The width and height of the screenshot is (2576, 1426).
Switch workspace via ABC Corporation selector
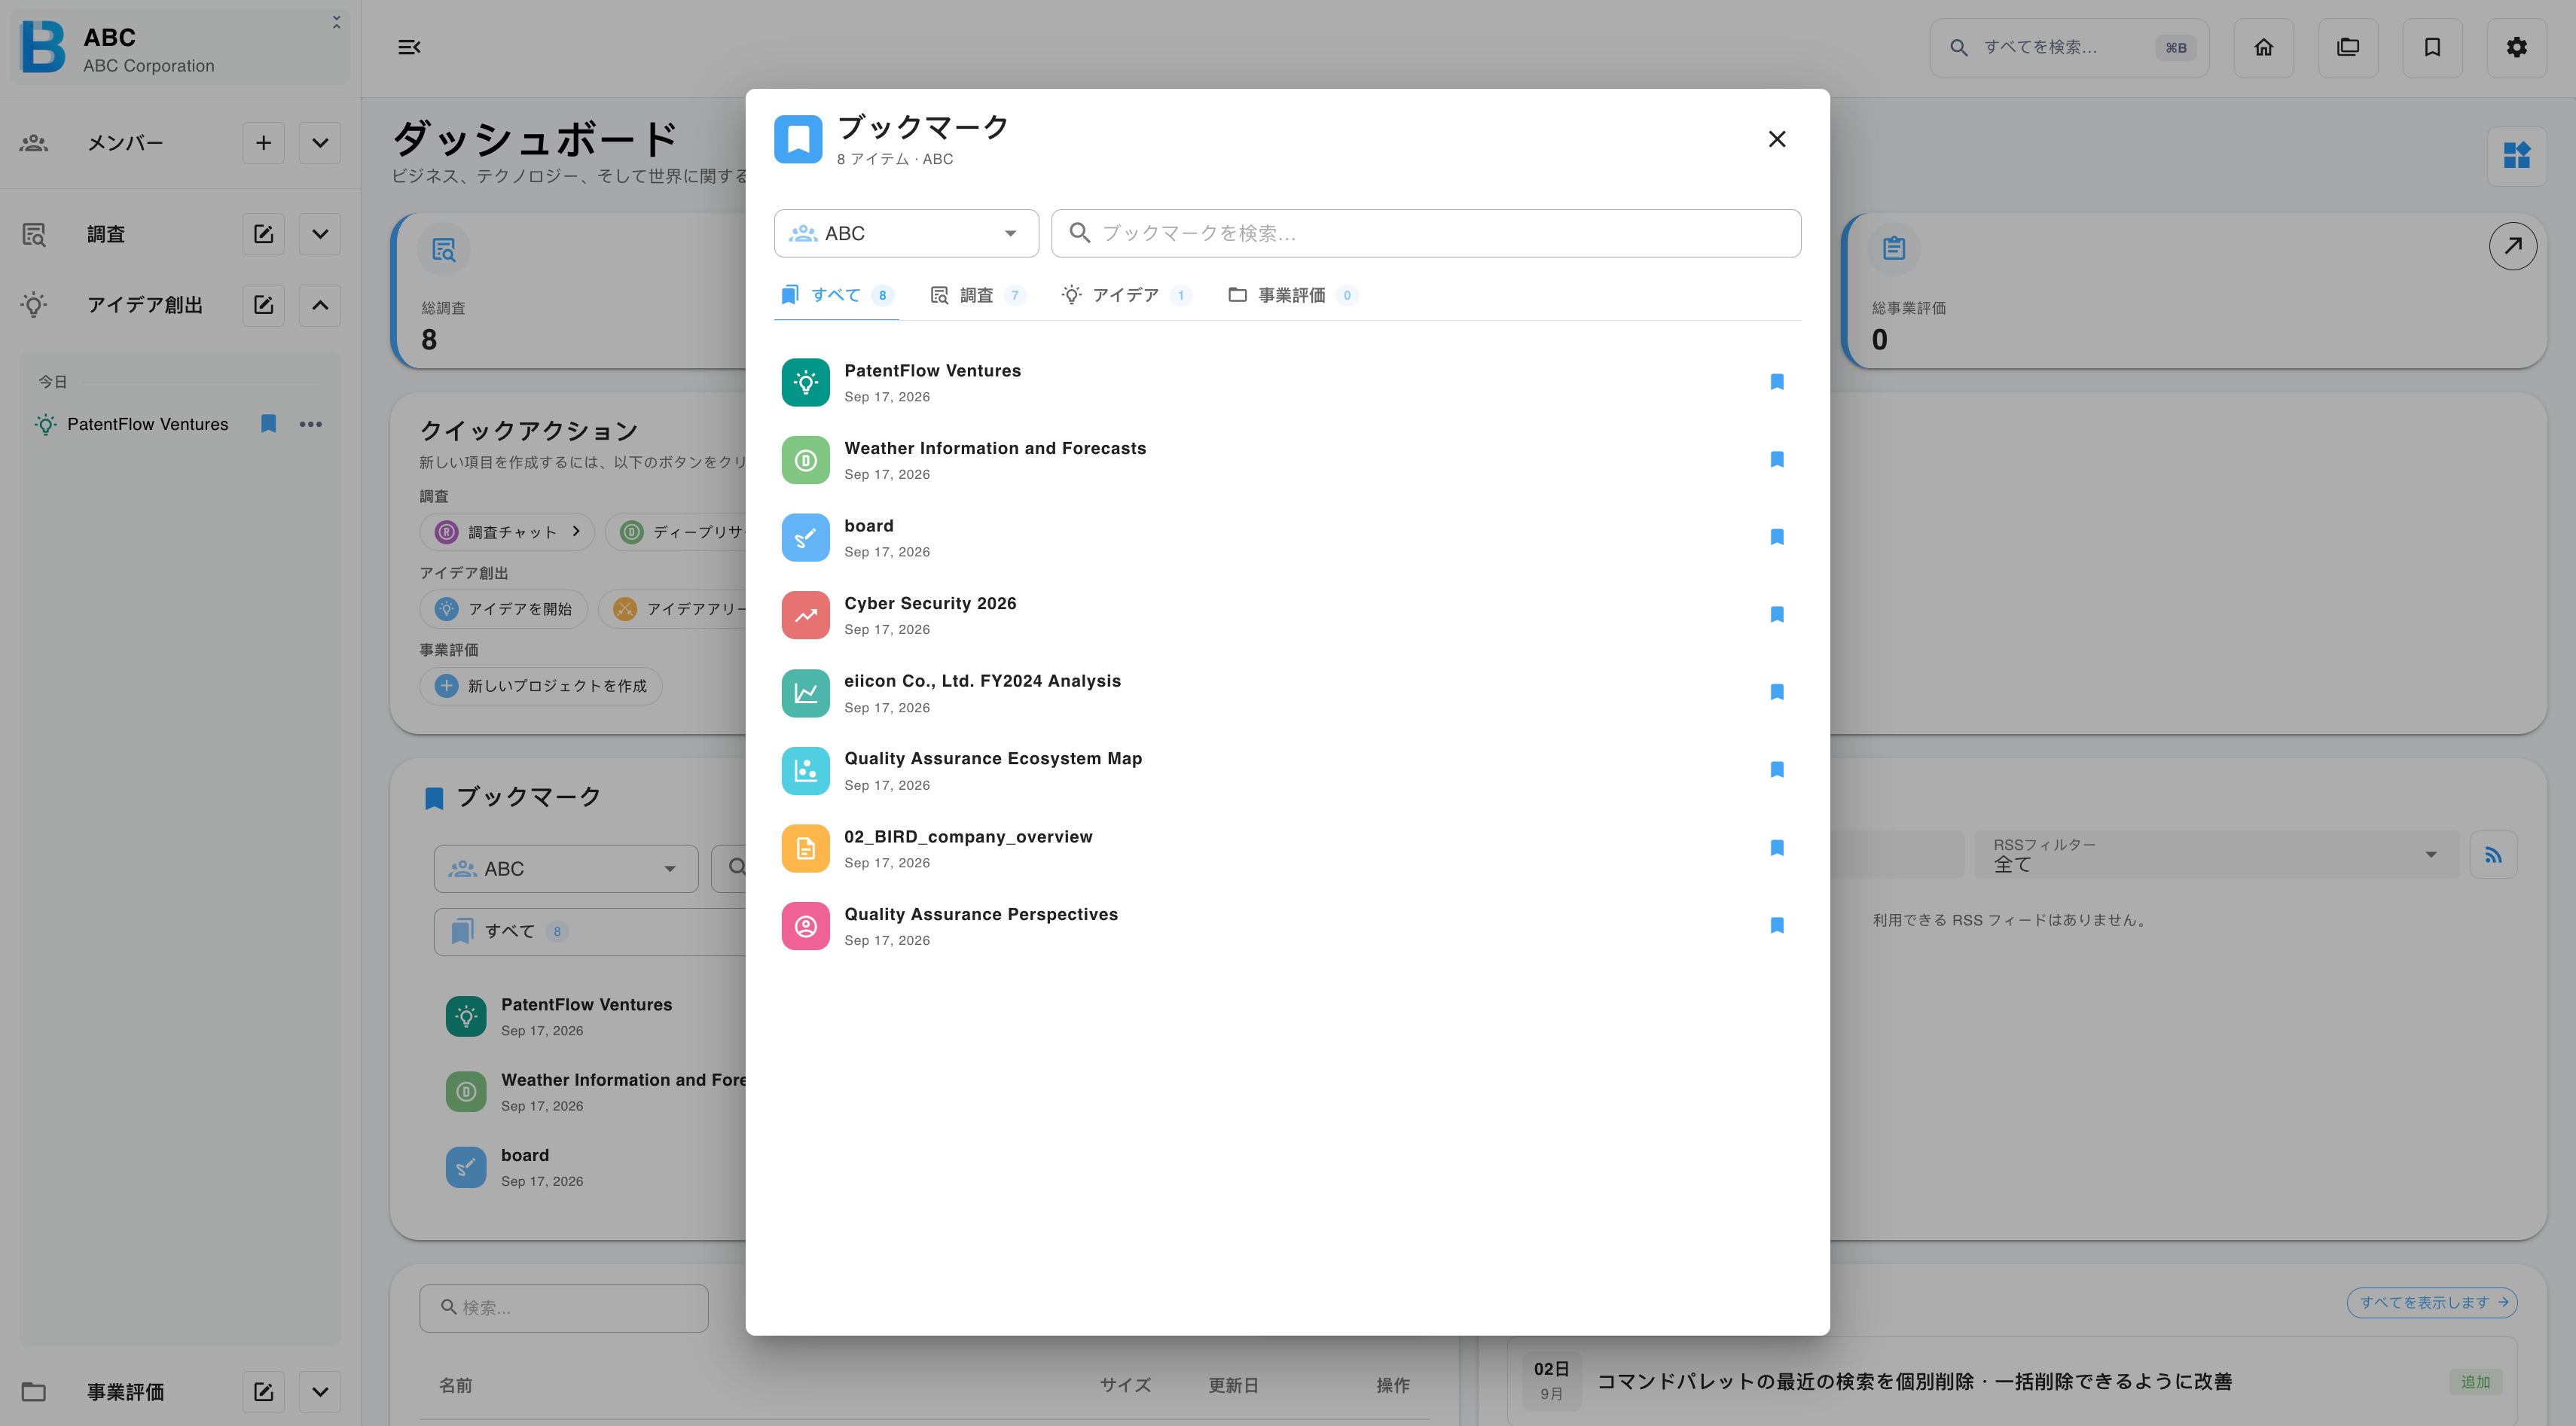pyautogui.click(x=180, y=47)
